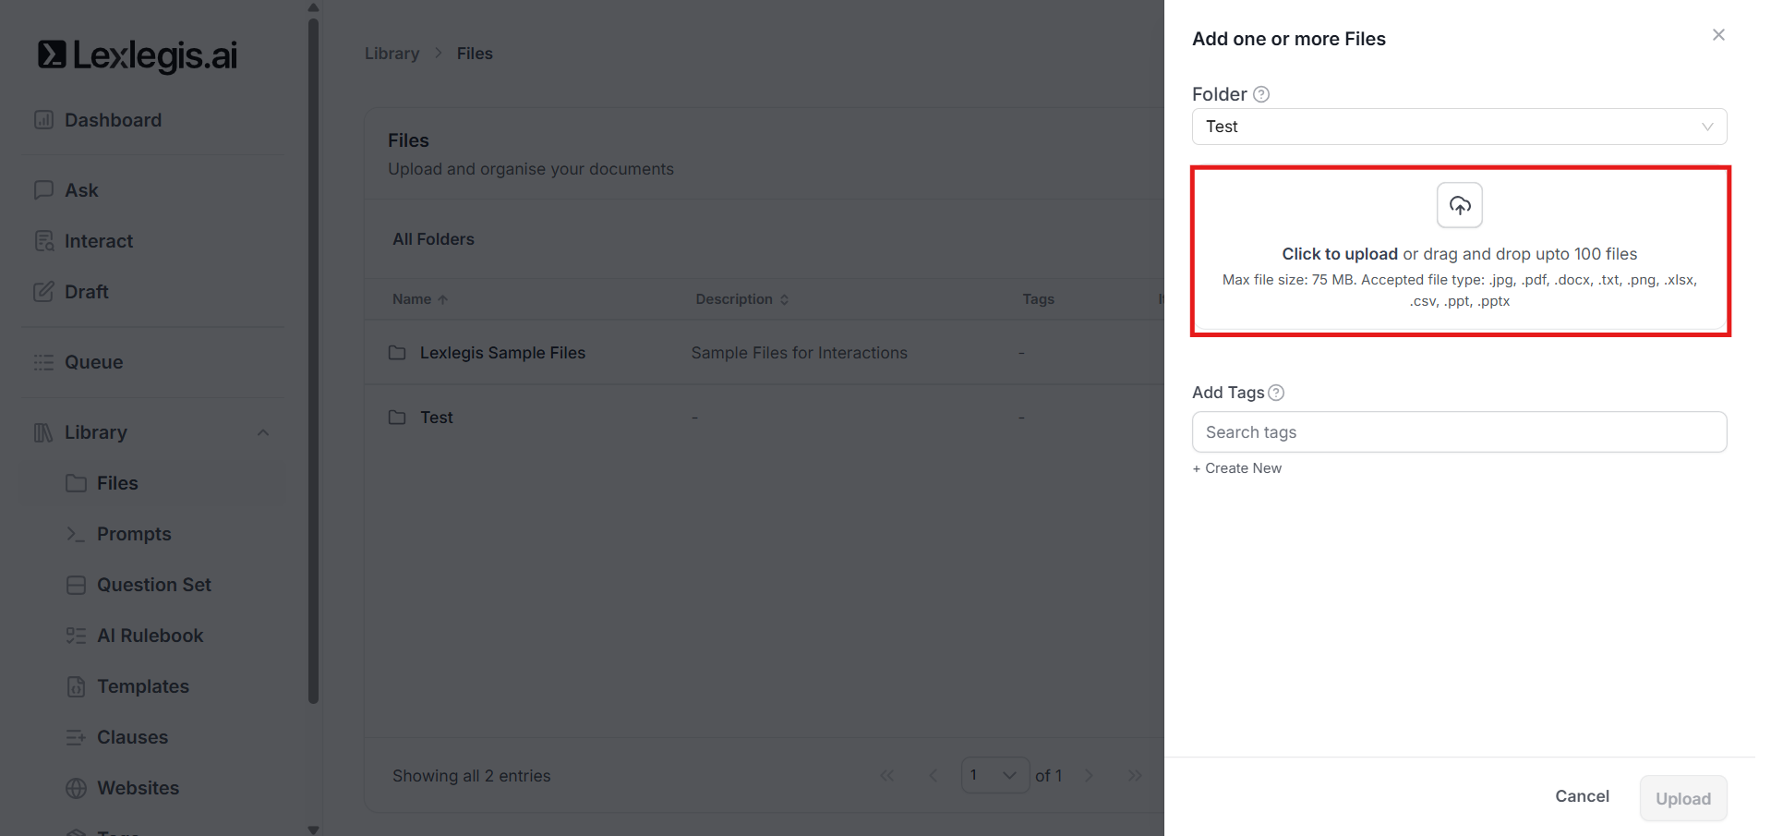Close the Add Files panel

click(x=1717, y=35)
